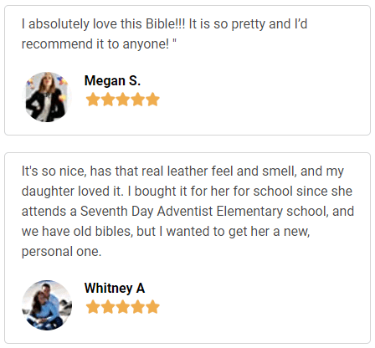Click second star in Megan S. rating
Viewport: 375px width, 348px height.
[x=108, y=100]
